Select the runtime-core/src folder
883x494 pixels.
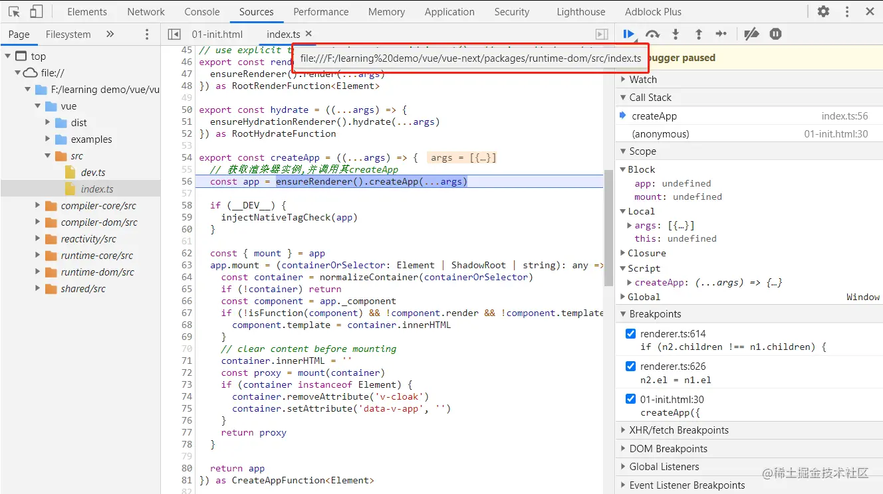click(x=97, y=256)
